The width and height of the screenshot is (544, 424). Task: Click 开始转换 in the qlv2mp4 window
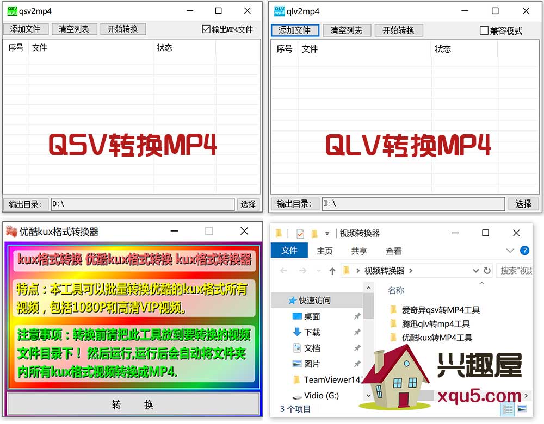(399, 30)
